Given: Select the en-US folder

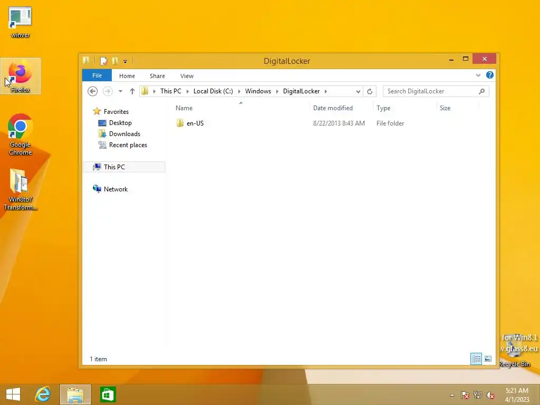Looking at the screenshot, I should click(x=190, y=123).
